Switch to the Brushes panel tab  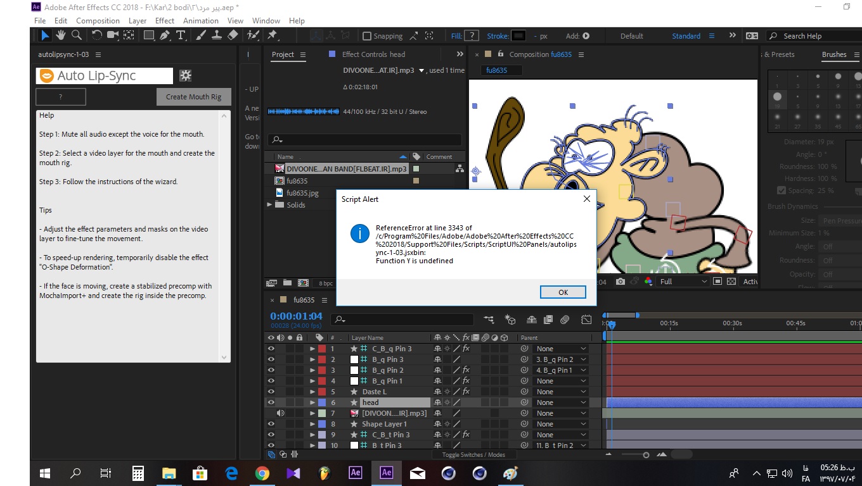(x=834, y=54)
